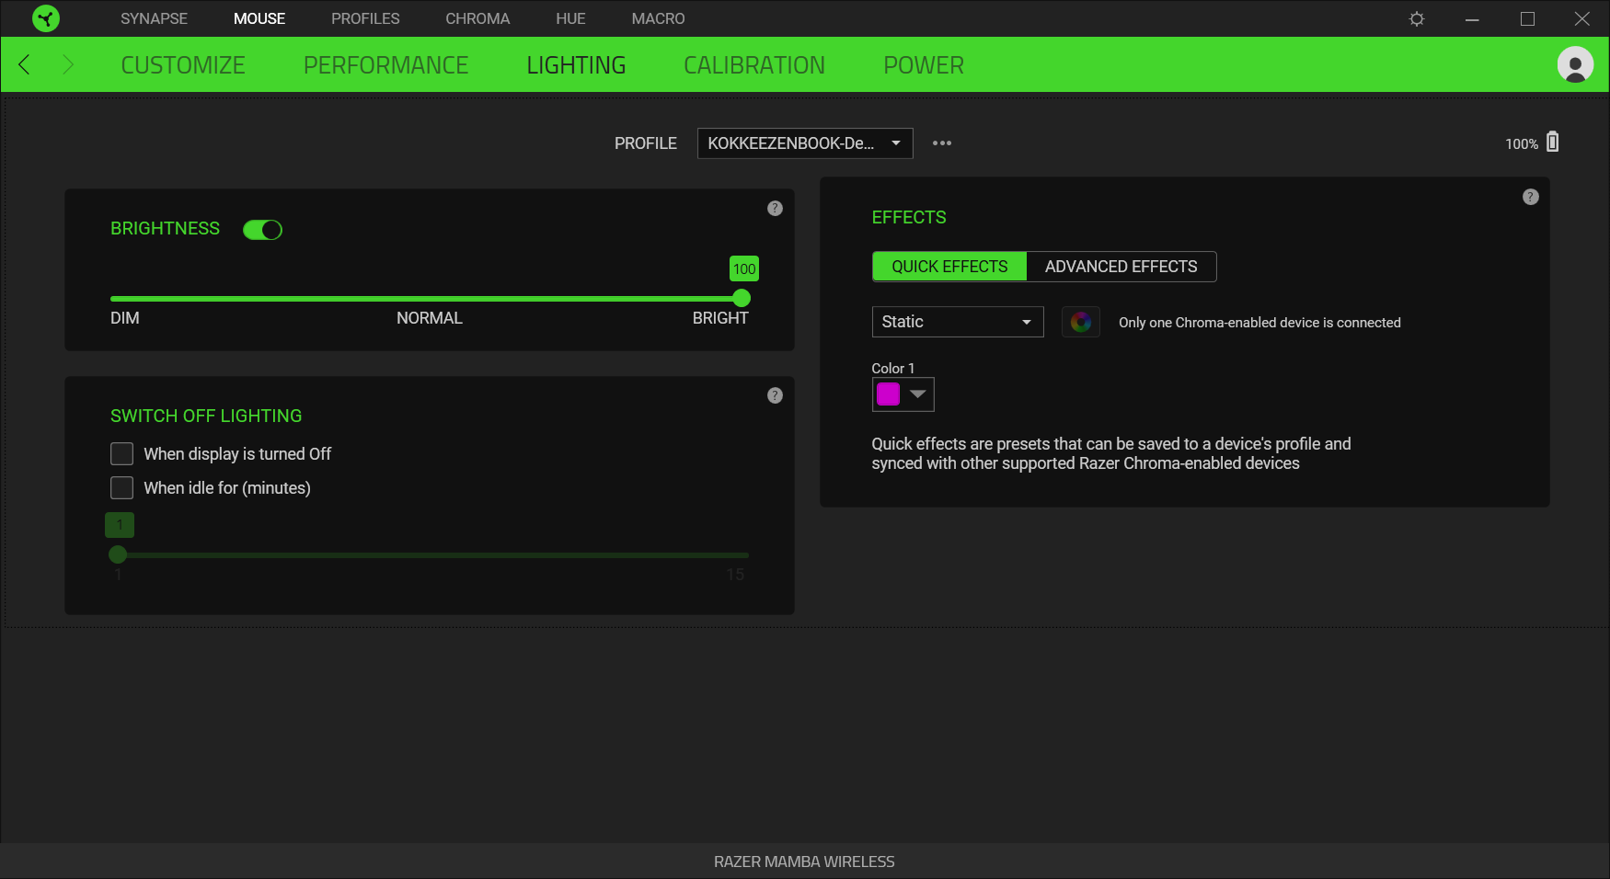Select the Mouse top tab
Viewport: 1610px width, 879px height.
pyautogui.click(x=259, y=18)
